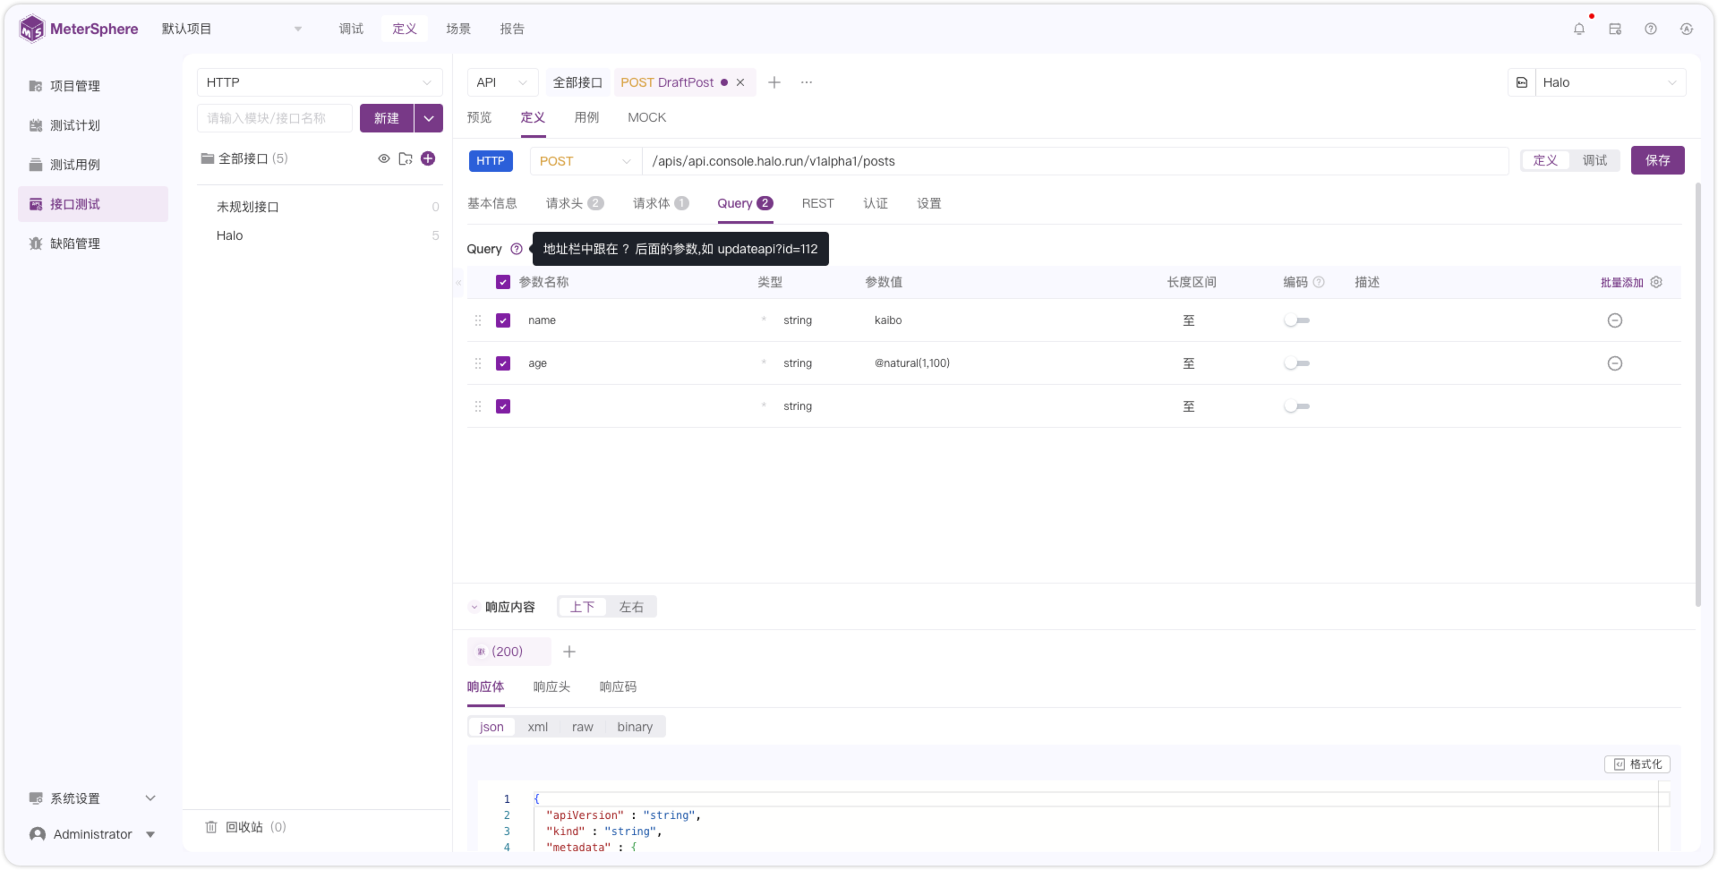Remove the age parameter row
Image resolution: width=1718 pixels, height=870 pixels.
(x=1615, y=363)
